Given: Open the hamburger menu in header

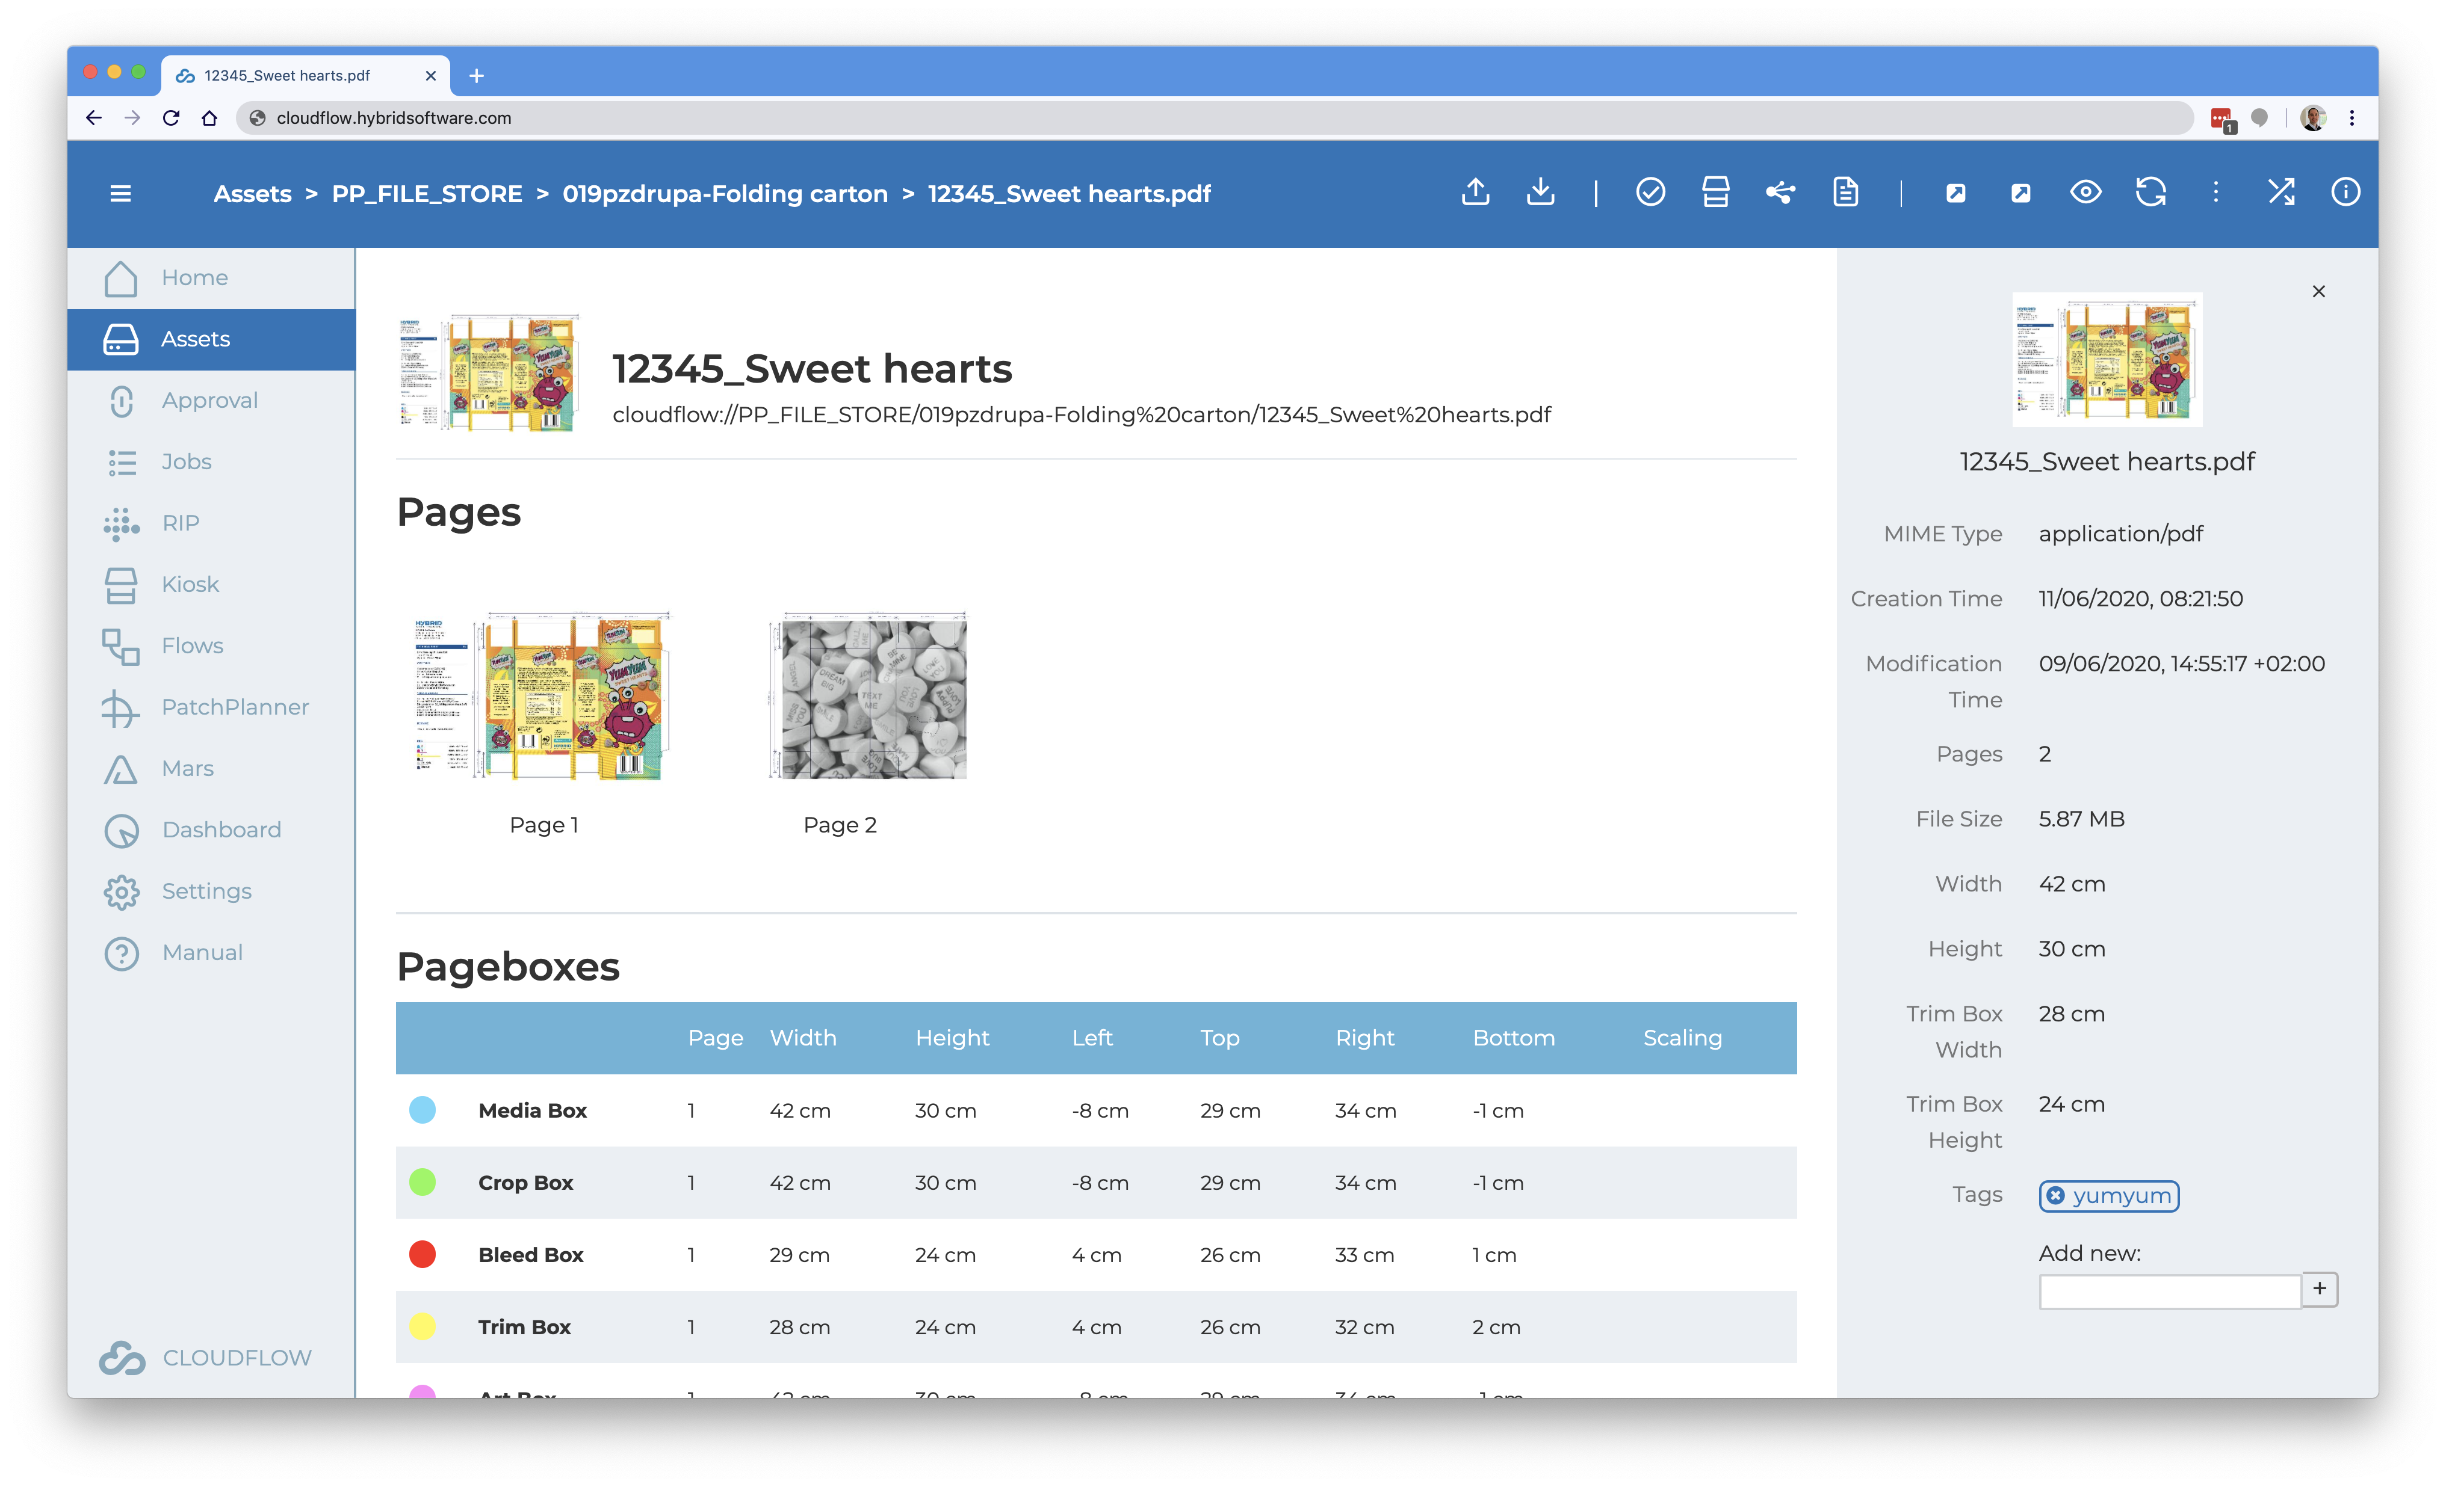Looking at the screenshot, I should (120, 194).
